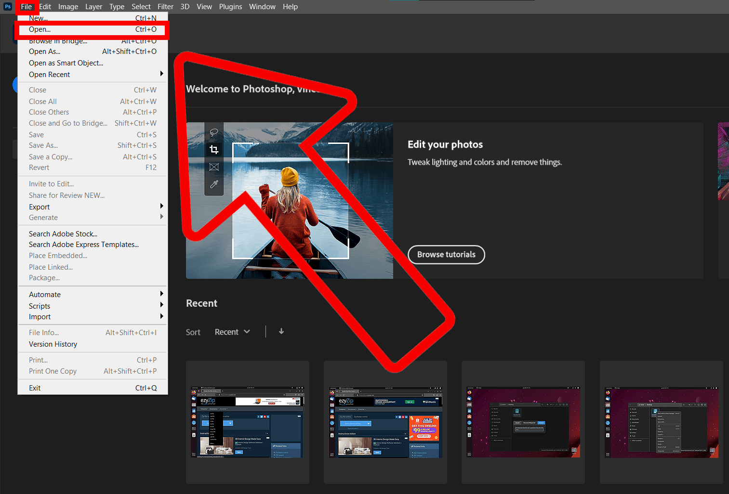Select the Lasso tool icon
729x494 pixels.
coord(214,132)
